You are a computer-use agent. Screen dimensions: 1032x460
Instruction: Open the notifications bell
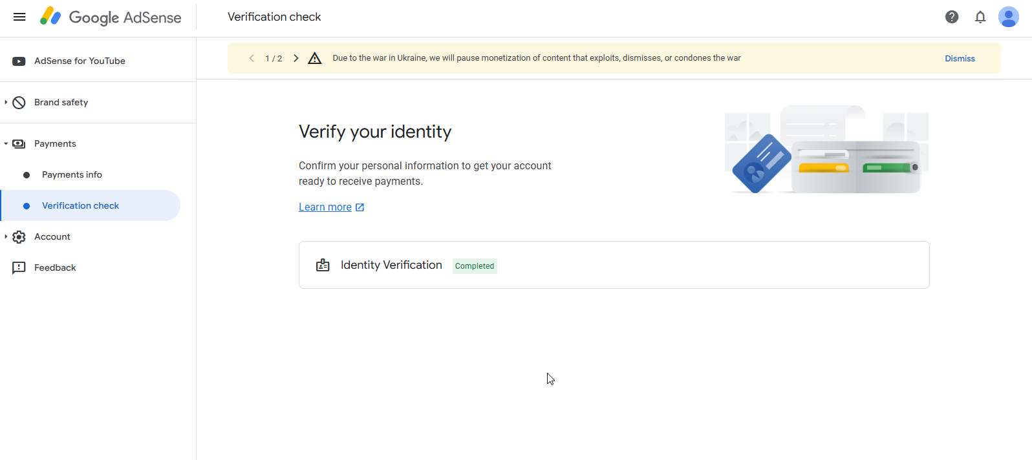click(x=980, y=17)
